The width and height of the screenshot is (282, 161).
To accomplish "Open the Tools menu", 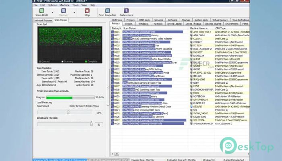I will point(75,5).
